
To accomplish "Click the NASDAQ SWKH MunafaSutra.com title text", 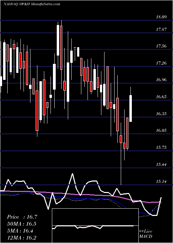I will [32, 4].
